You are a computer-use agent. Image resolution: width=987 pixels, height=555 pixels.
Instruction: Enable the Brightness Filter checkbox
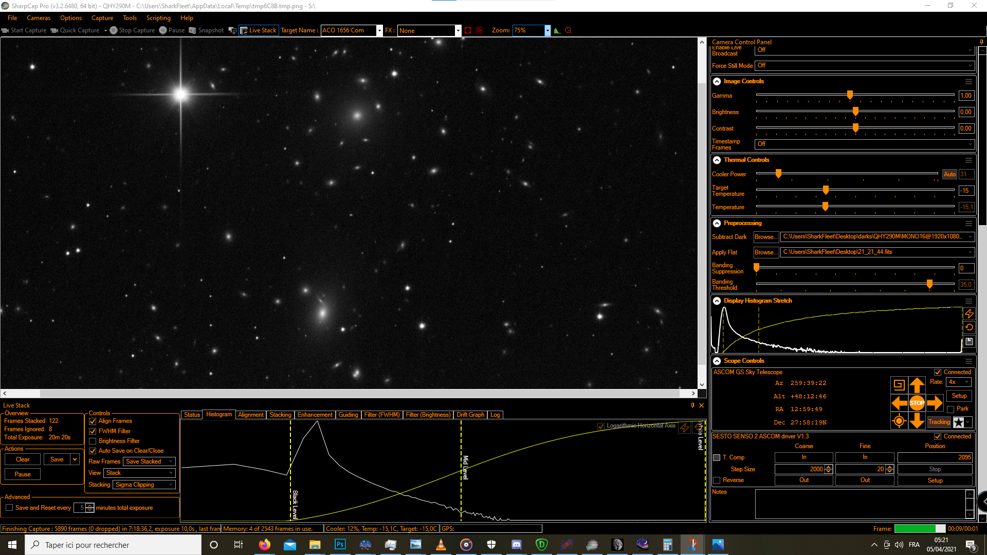(x=93, y=441)
